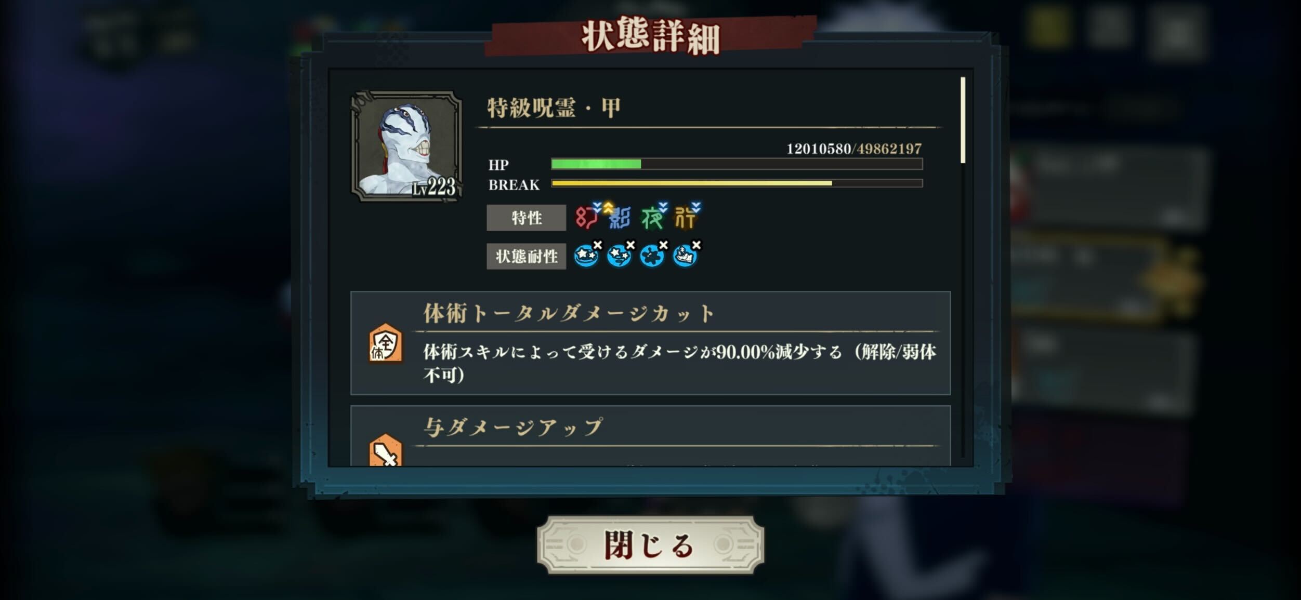Click the yellow BREAK gauge
Screen dimensions: 1301x600
point(737,183)
